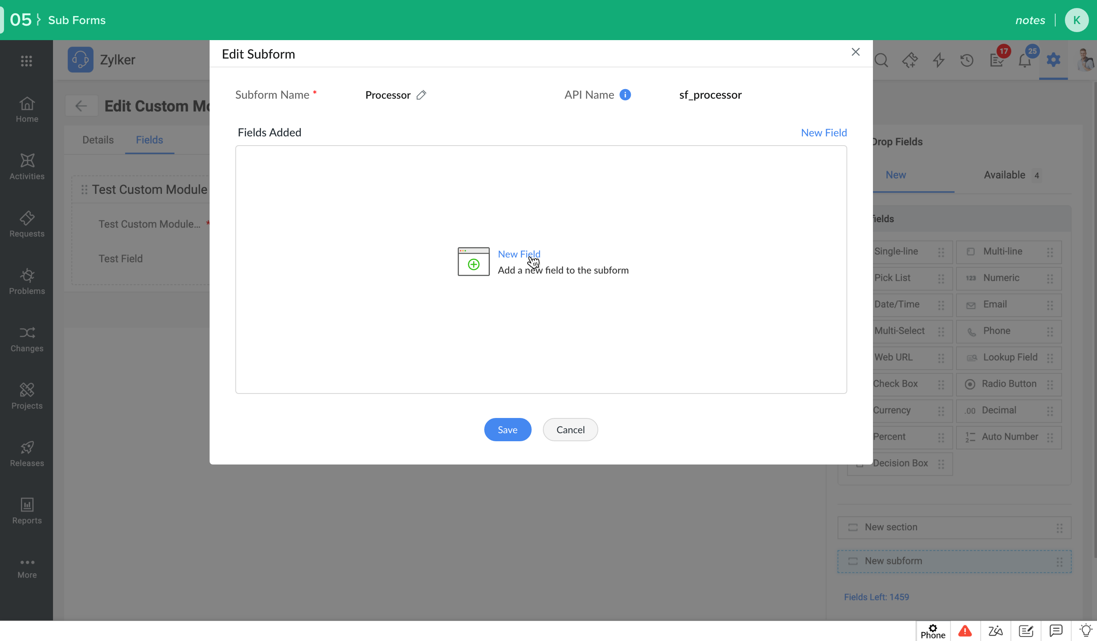The width and height of the screenshot is (1097, 641).
Task: Click the search magnifier icon
Action: 881,61
